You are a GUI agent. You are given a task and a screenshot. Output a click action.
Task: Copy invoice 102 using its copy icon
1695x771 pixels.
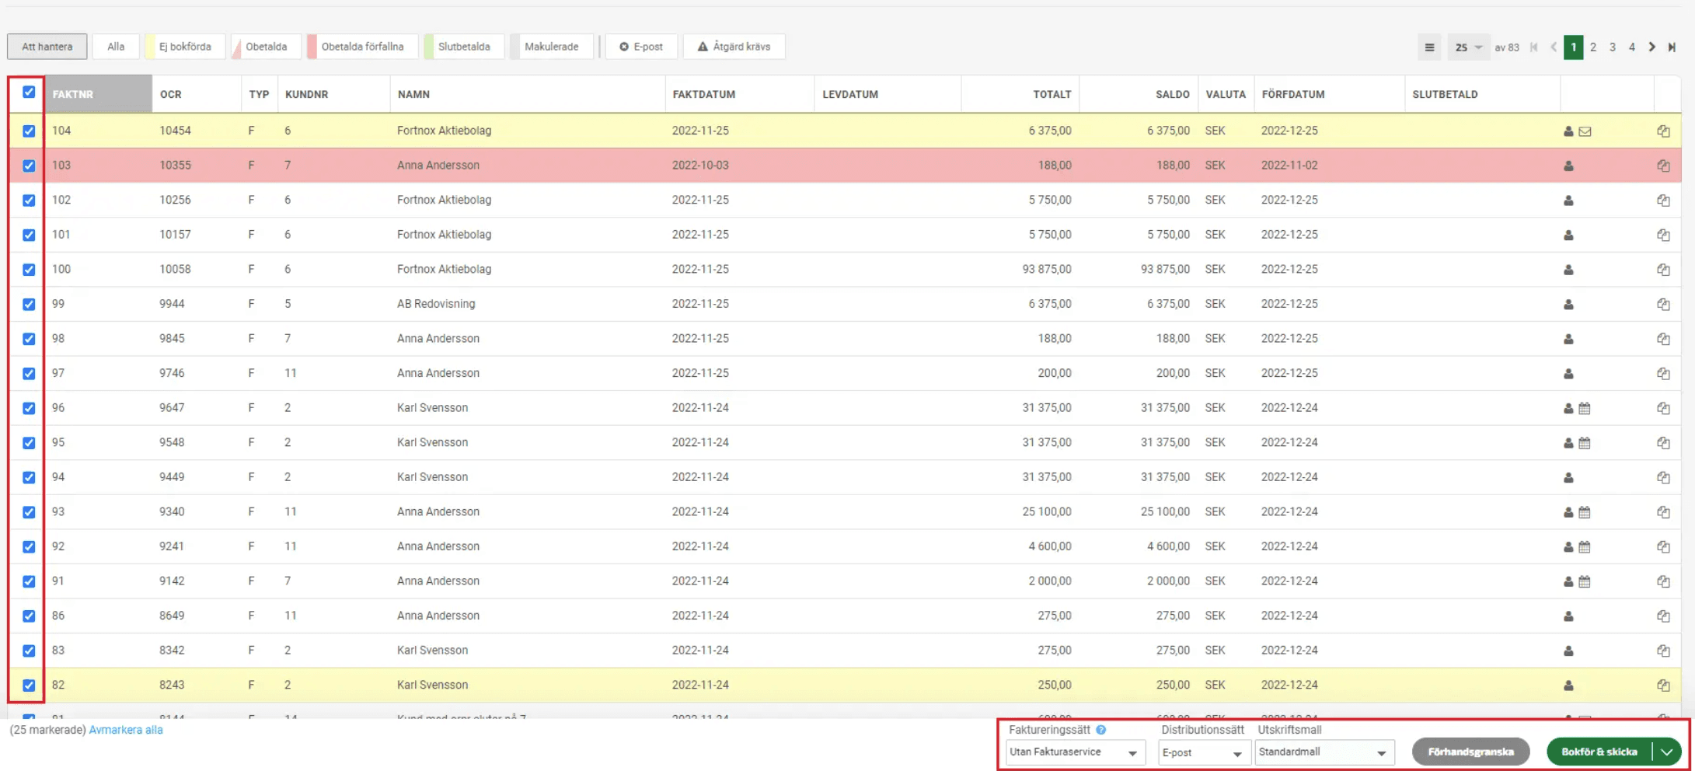pos(1663,201)
